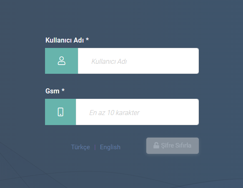This screenshot has height=188, width=243.
Task: Click the vertical divider between language links
Action: [x=95, y=147]
